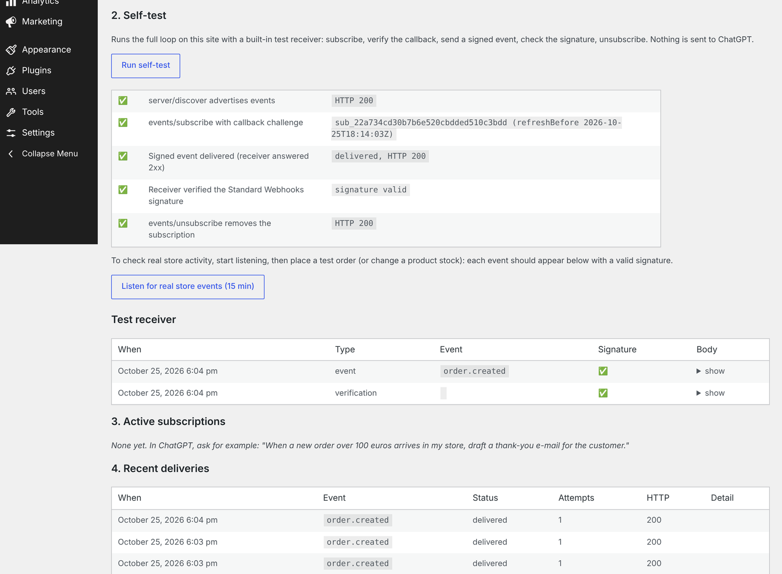Click the 'Signature' column header
Screen dimensions: 782x574
tap(617, 350)
